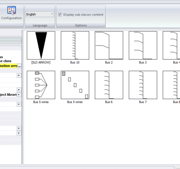Open dropdown arrow below project libraries row

(x=19, y=104)
